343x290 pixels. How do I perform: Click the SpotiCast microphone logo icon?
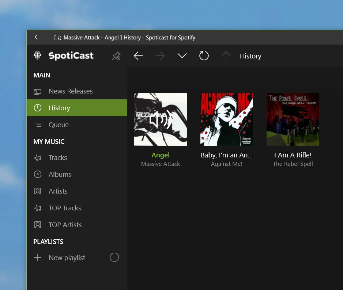point(37,55)
